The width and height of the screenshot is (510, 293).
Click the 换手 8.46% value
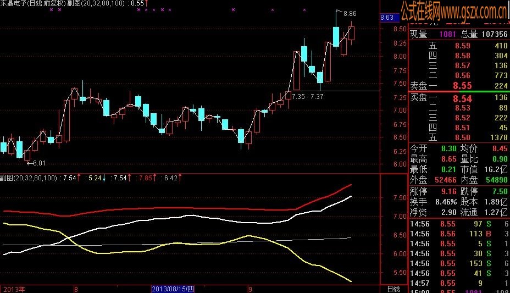pos(446,202)
